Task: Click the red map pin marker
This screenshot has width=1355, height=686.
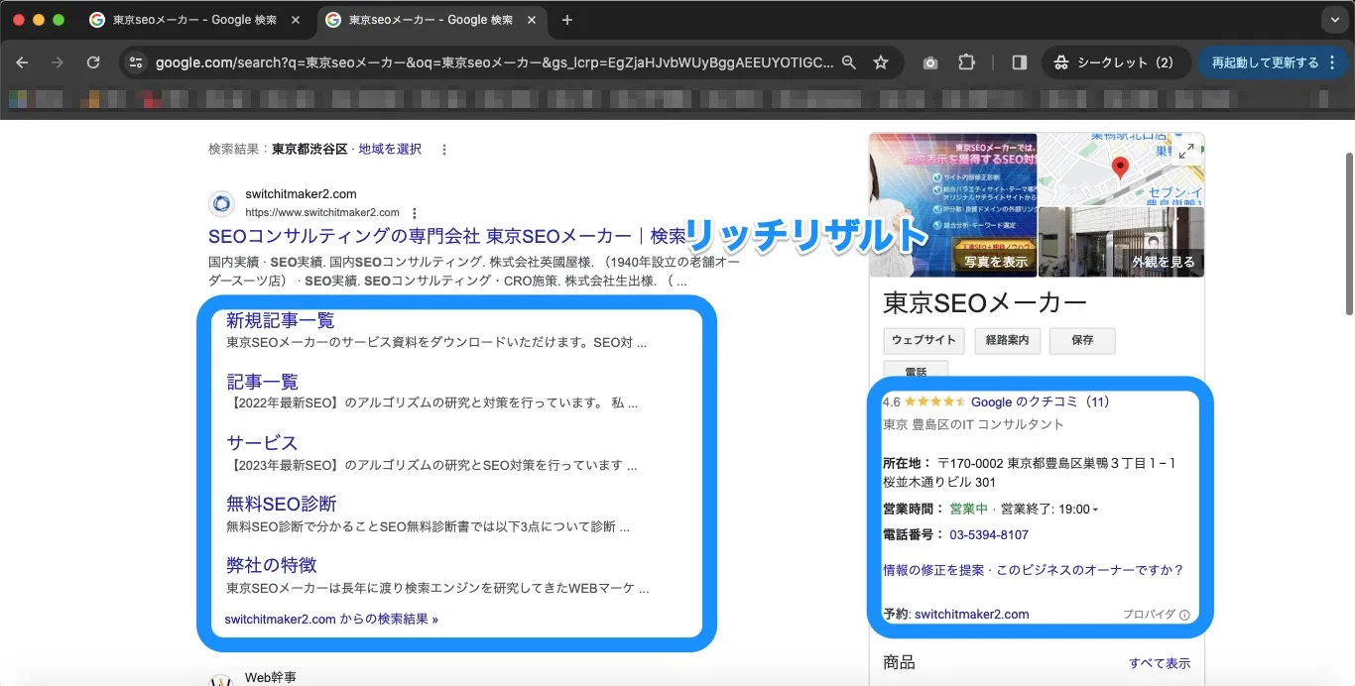Action: click(x=1121, y=167)
